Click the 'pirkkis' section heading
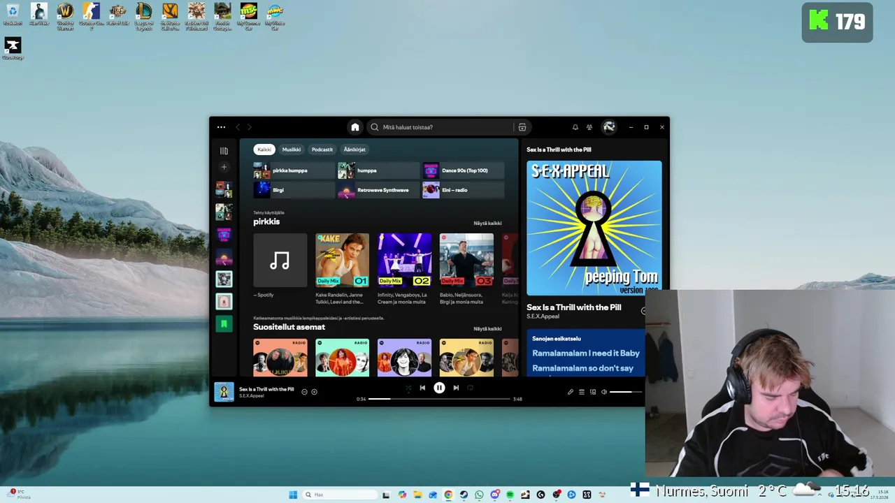Image resolution: width=895 pixels, height=503 pixels. (x=266, y=221)
